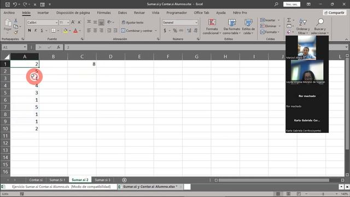The height and width of the screenshot is (197, 350).
Task: Toggle bottom vertical alignment
Action: pyautogui.click(x=101, y=22)
